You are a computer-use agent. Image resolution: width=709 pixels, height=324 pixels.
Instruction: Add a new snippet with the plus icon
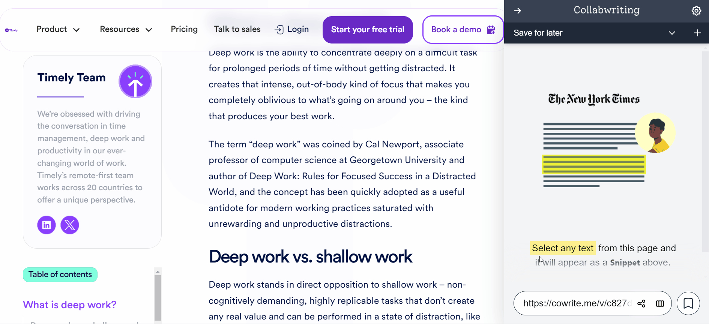coord(697,33)
